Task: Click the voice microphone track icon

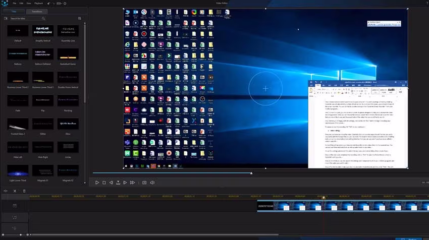Action: pos(15,228)
